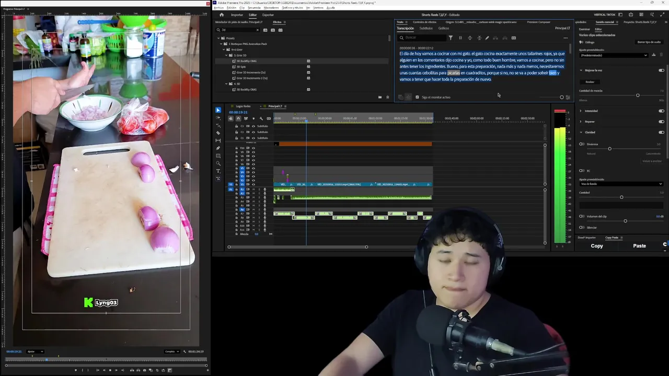The height and width of the screenshot is (376, 669).
Task: Toggle the Reparar switch
Action: tap(661, 122)
